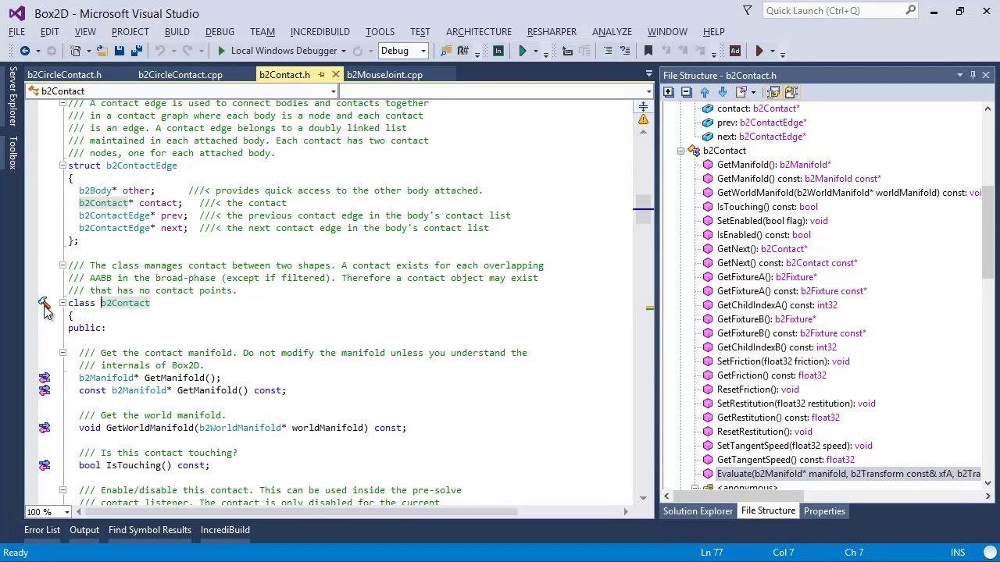Collapse the b2Contact tree node
This screenshot has width=1000, height=562.
coord(680,151)
